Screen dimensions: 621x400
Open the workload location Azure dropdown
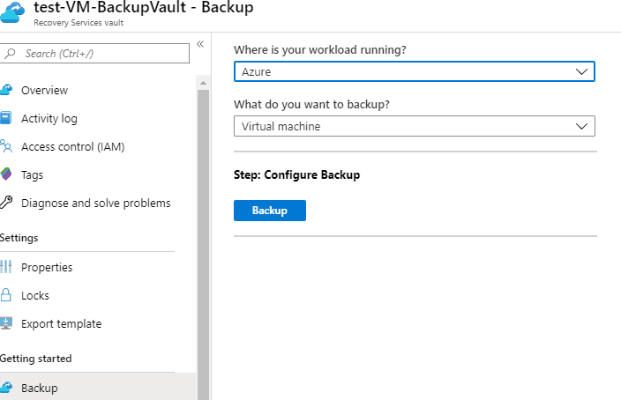click(415, 71)
